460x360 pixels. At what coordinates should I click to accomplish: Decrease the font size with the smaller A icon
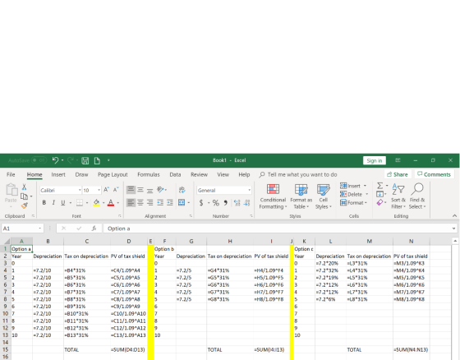(116, 190)
